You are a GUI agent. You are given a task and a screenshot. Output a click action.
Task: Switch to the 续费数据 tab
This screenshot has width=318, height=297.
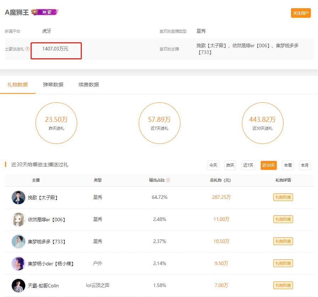click(x=89, y=85)
